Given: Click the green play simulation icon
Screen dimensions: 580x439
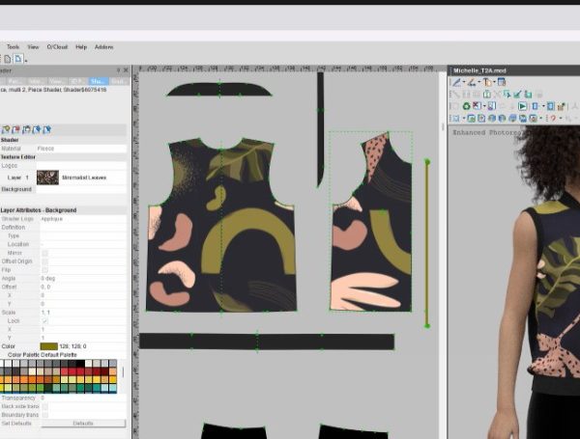Looking at the screenshot, I should click(523, 106).
